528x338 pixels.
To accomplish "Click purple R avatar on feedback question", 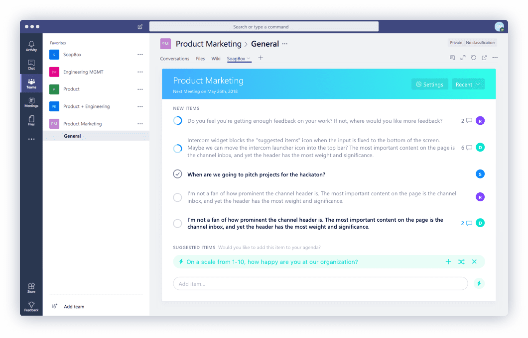I will pyautogui.click(x=480, y=121).
